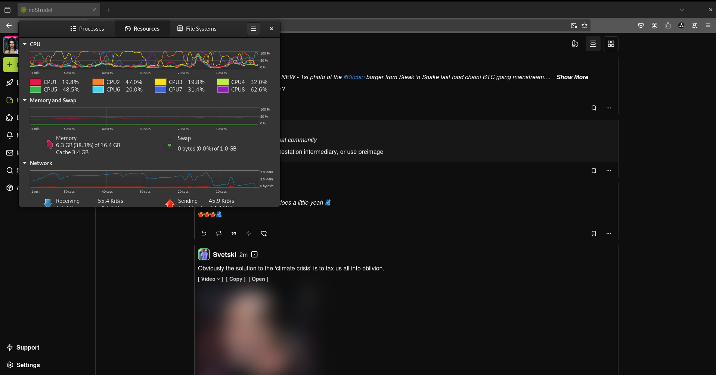
Task: Select the Resources tab
Action: pyautogui.click(x=142, y=29)
